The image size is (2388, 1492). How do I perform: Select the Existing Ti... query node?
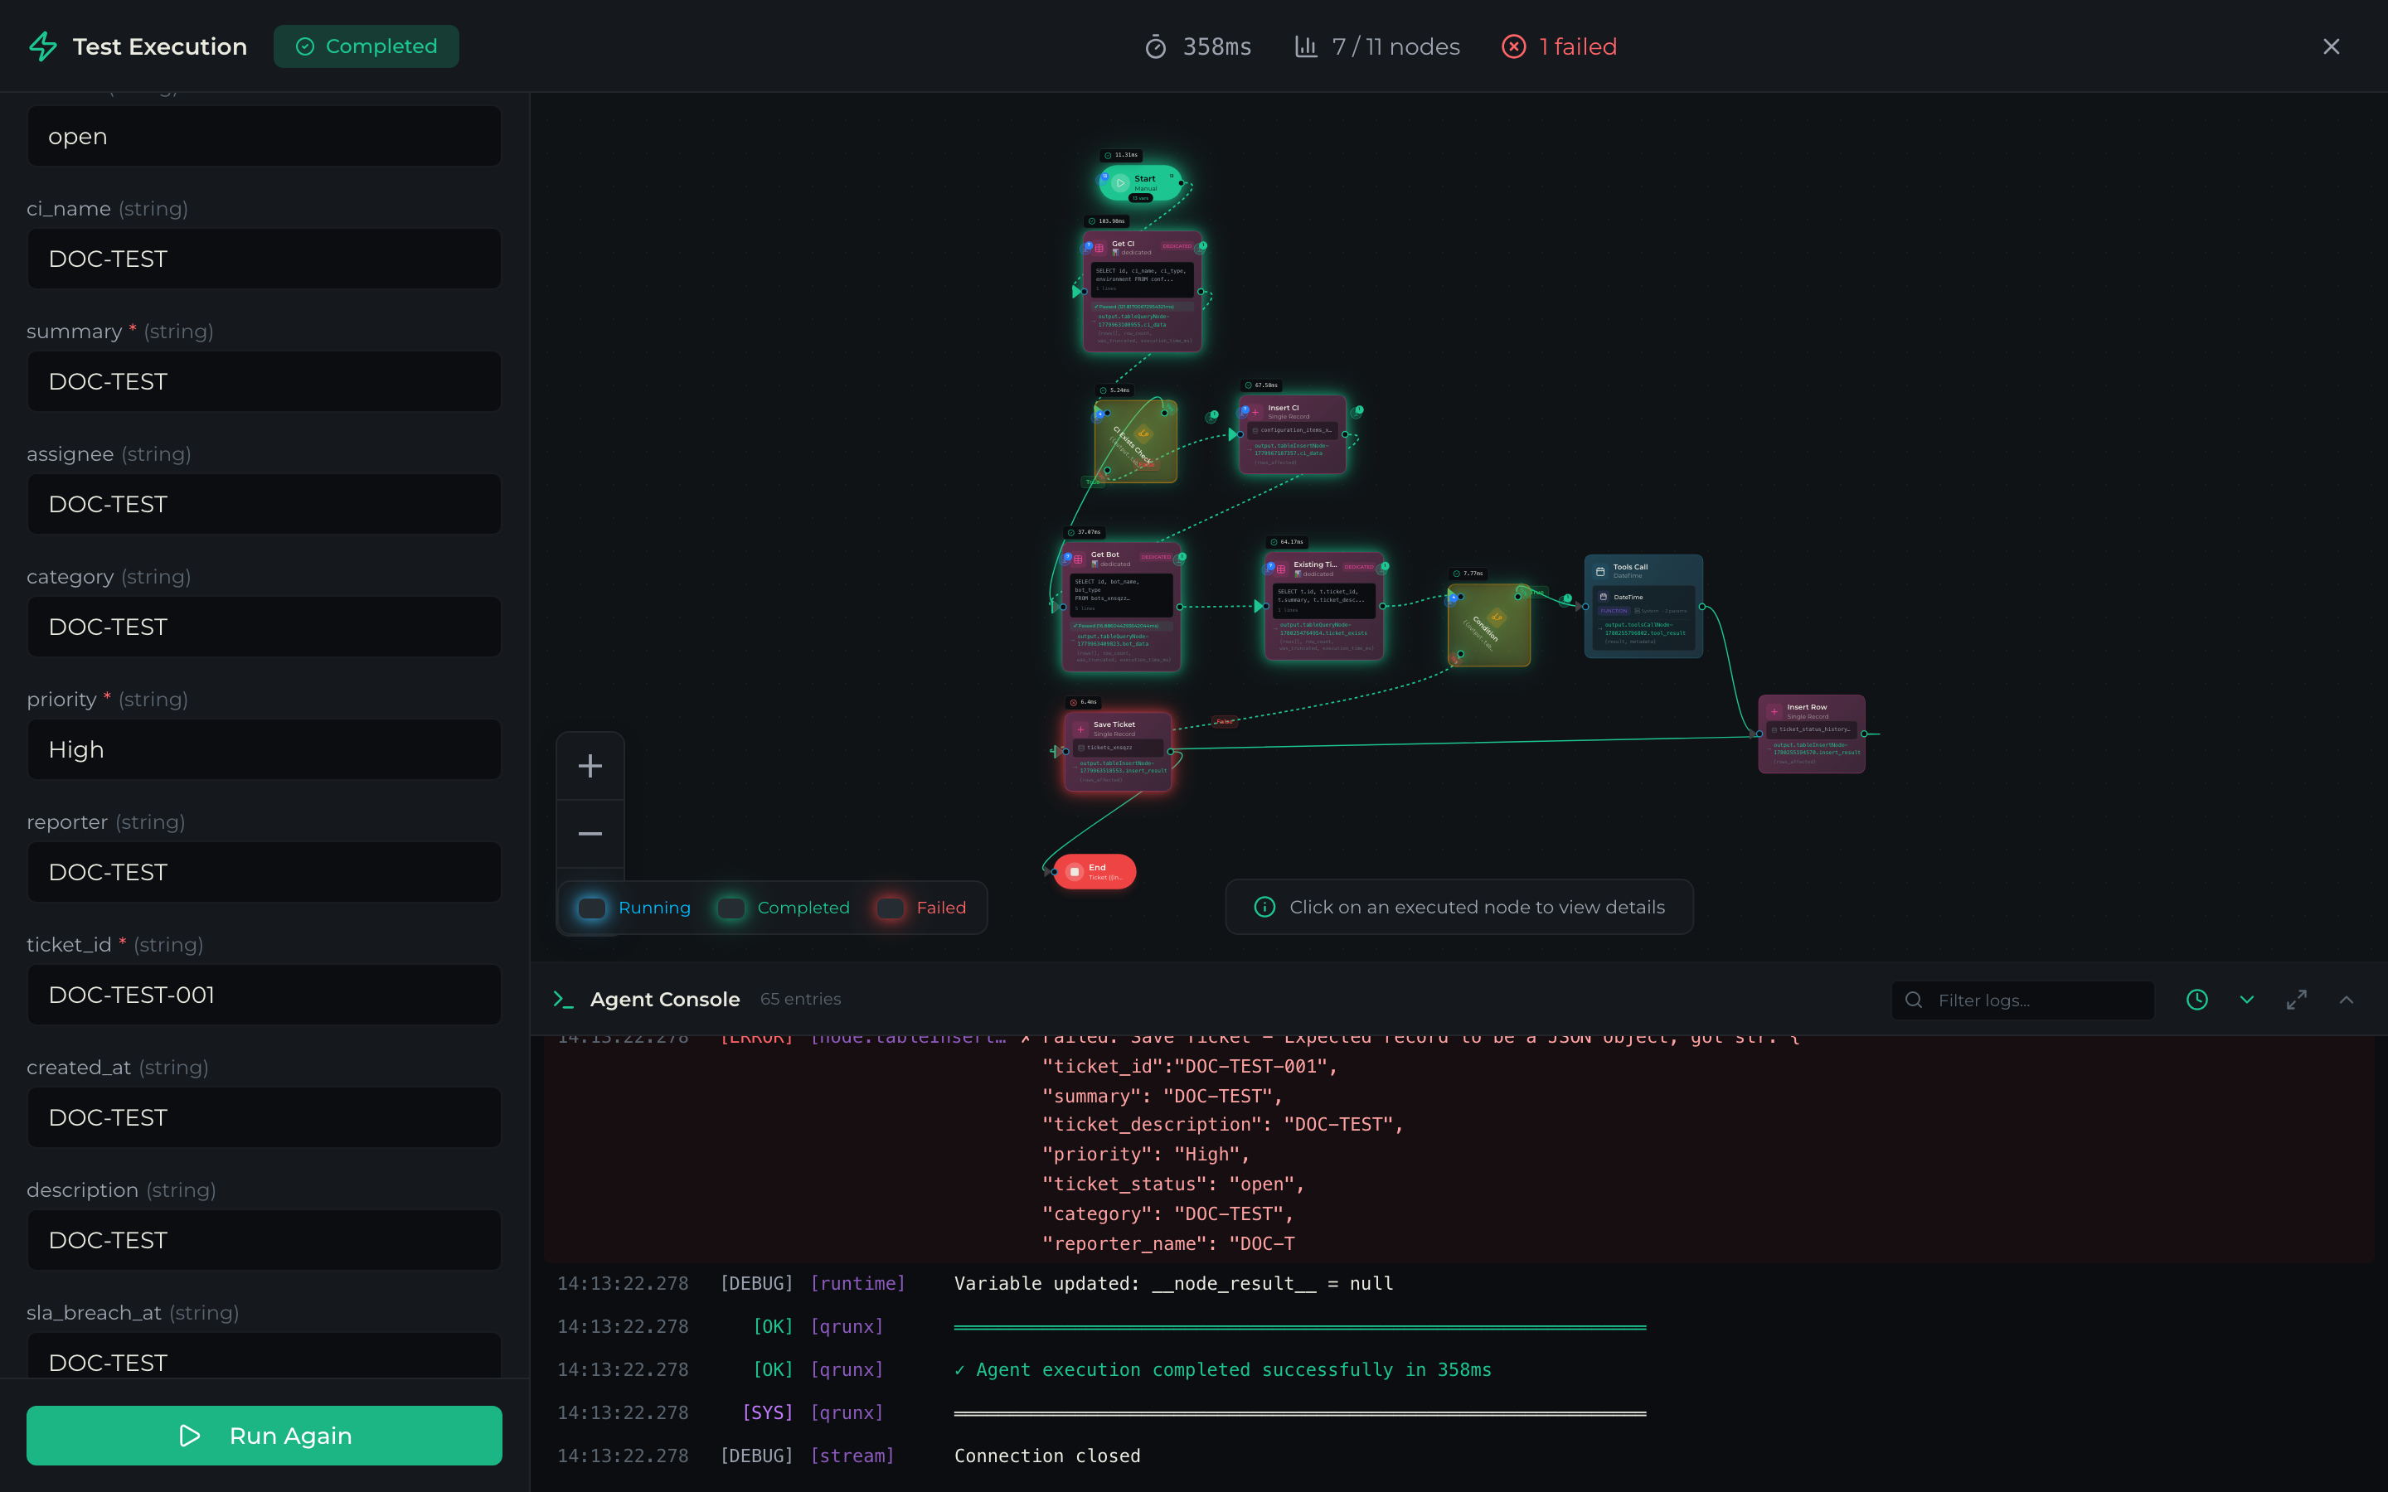pyautogui.click(x=1324, y=606)
